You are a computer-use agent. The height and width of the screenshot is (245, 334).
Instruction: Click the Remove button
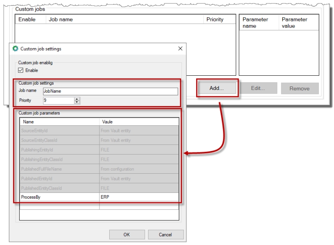(299, 88)
